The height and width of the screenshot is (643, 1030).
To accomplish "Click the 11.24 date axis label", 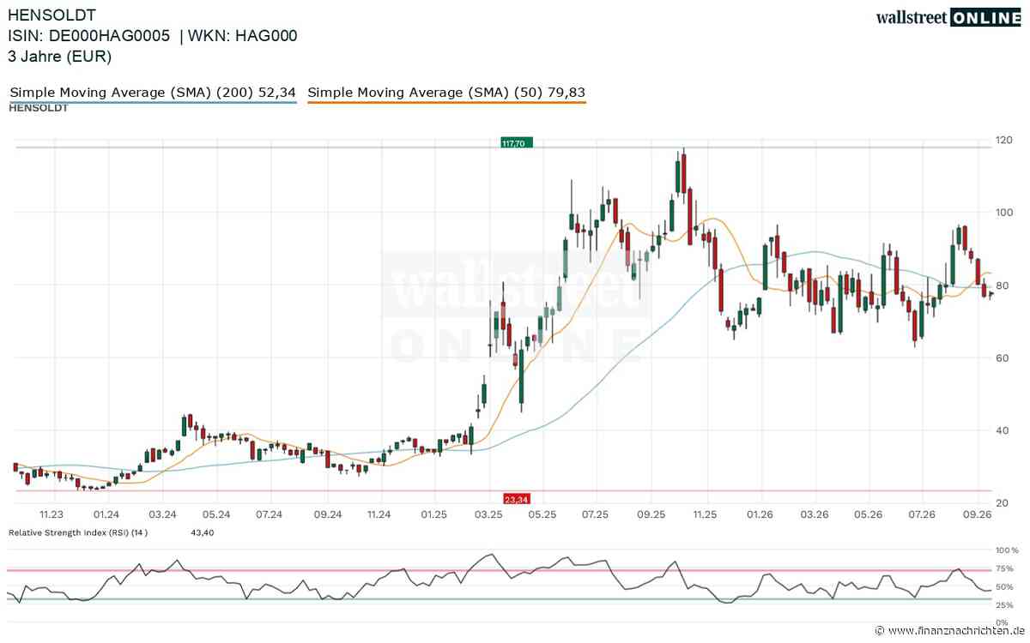I will pos(379,514).
